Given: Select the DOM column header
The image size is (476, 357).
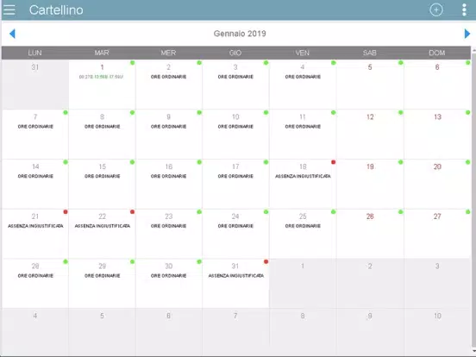Looking at the screenshot, I should click(x=437, y=53).
